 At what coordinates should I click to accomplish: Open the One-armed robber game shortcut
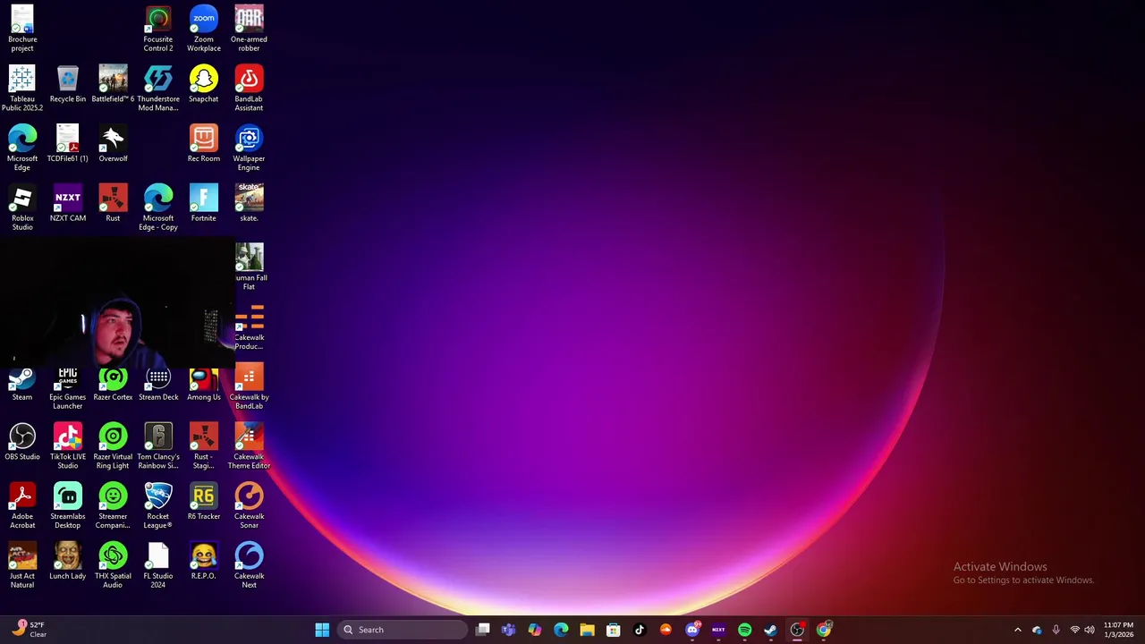pyautogui.click(x=249, y=28)
